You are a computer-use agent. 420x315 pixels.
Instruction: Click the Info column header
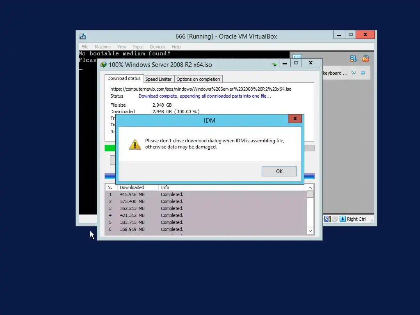coord(231,187)
